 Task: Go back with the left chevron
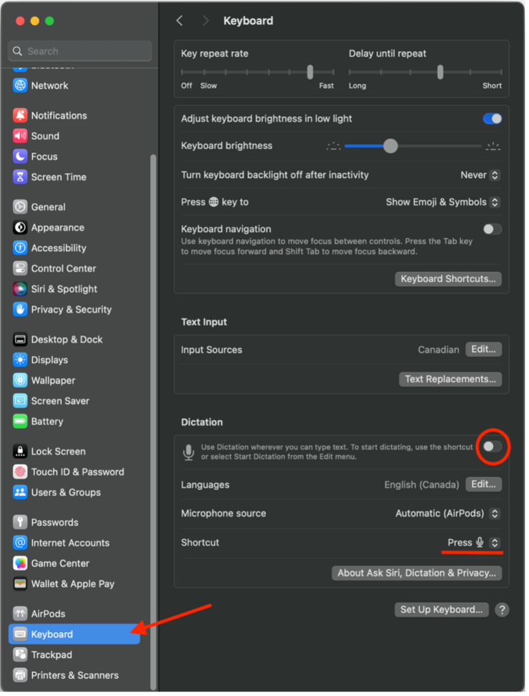click(180, 21)
